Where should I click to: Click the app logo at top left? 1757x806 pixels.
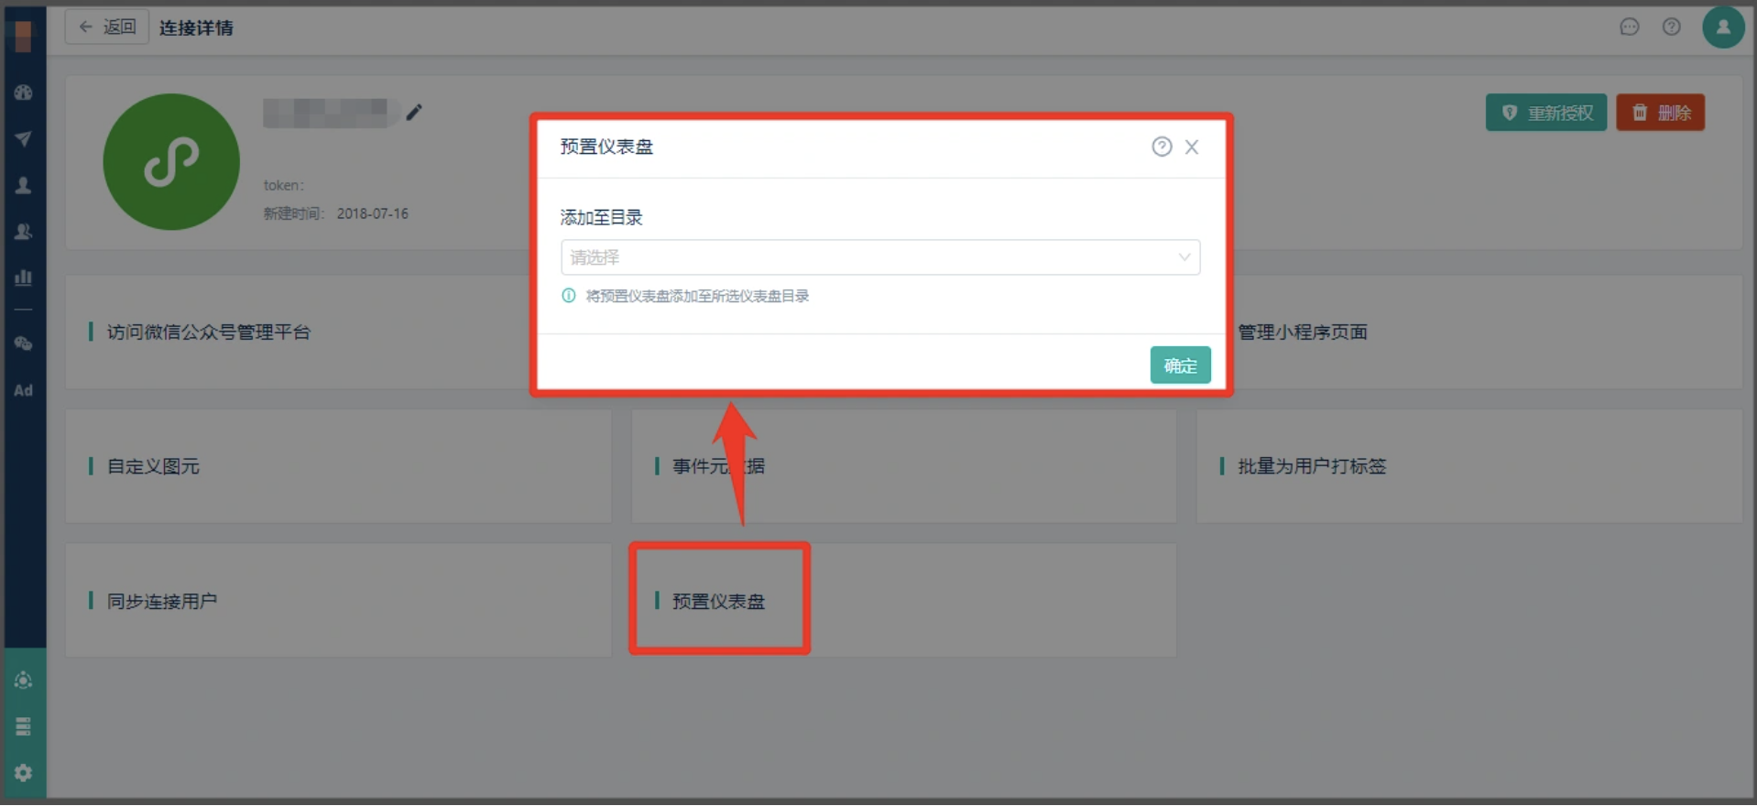[24, 37]
